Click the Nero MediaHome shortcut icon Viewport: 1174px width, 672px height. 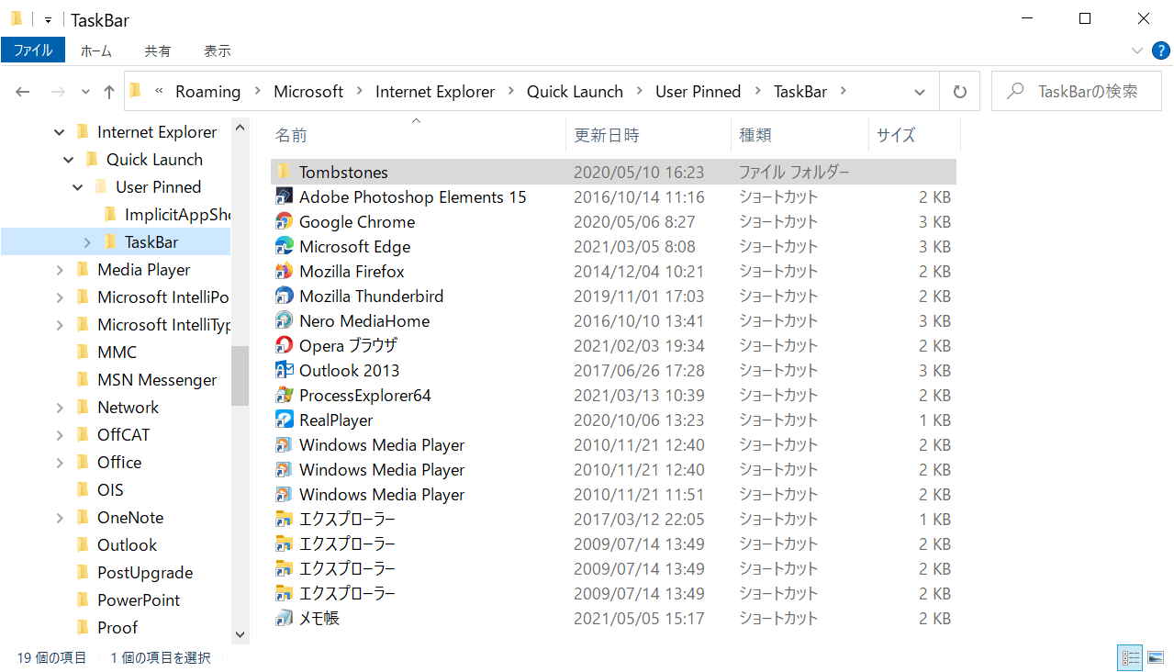[285, 320]
